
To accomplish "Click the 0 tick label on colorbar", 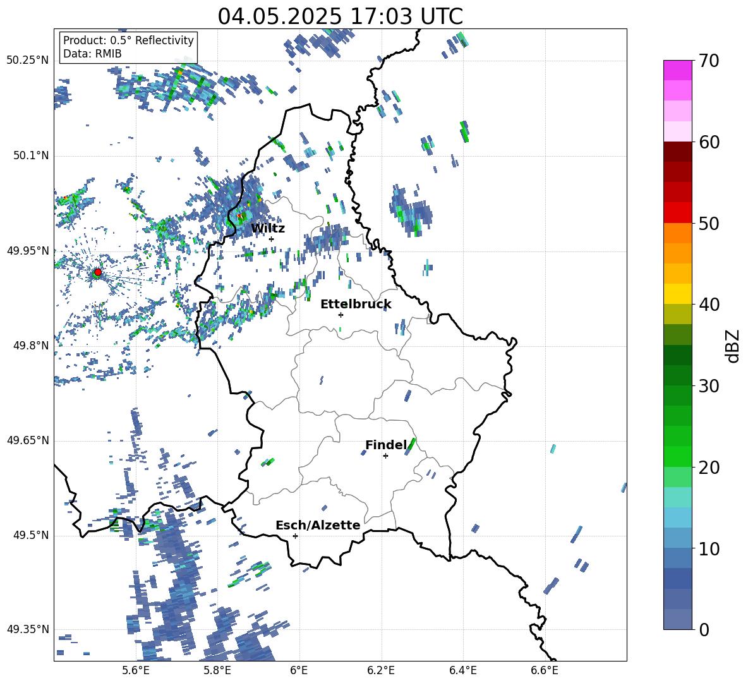I will [704, 629].
